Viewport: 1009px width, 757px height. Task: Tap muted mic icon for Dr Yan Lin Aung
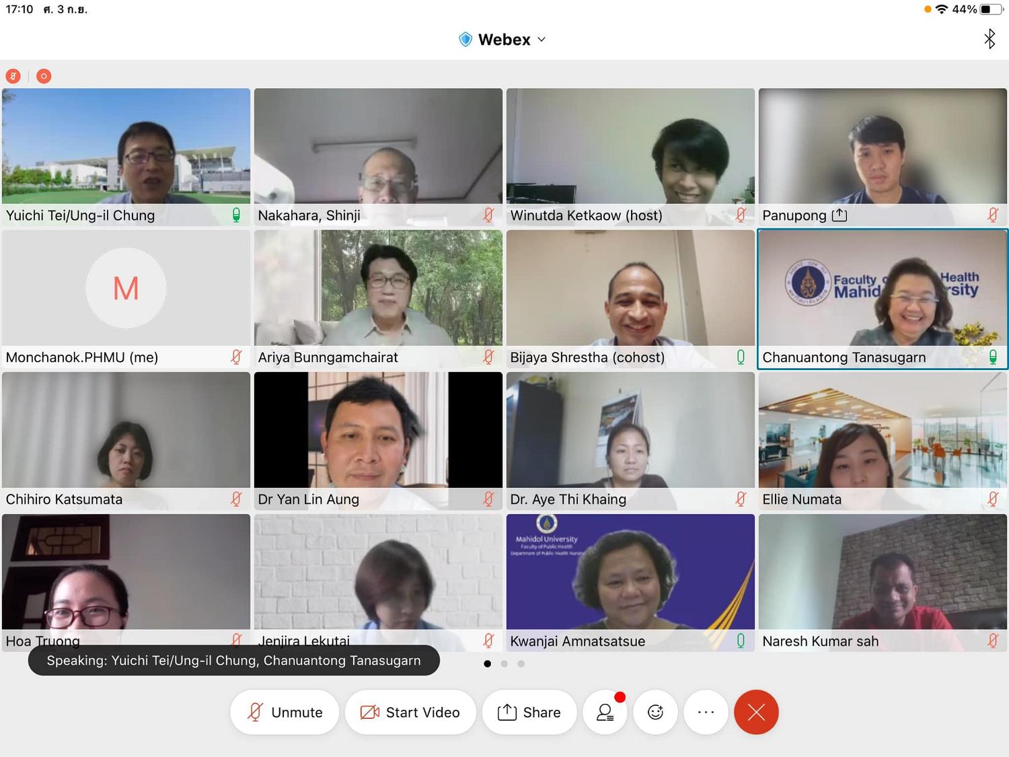488,499
